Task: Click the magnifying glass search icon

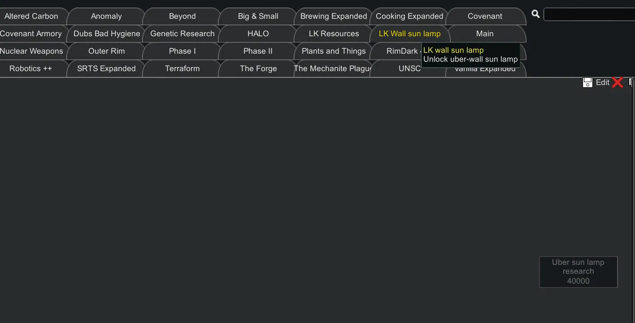Action: point(535,14)
